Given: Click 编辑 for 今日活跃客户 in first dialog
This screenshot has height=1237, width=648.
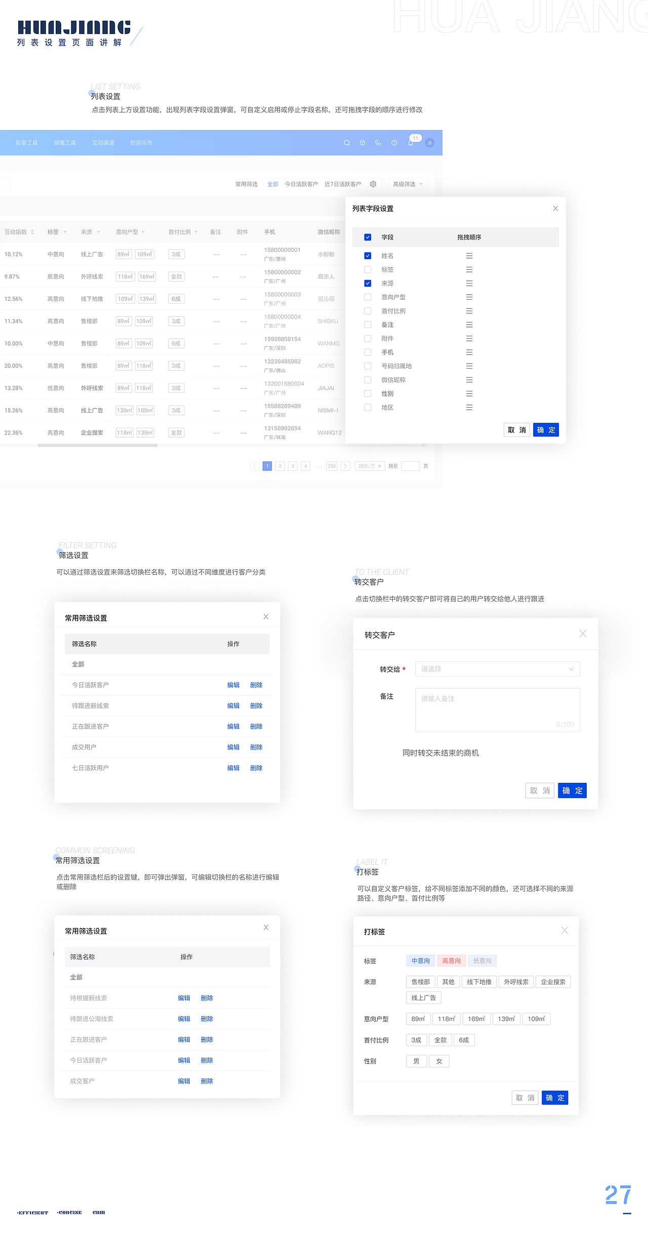Looking at the screenshot, I should click(233, 685).
